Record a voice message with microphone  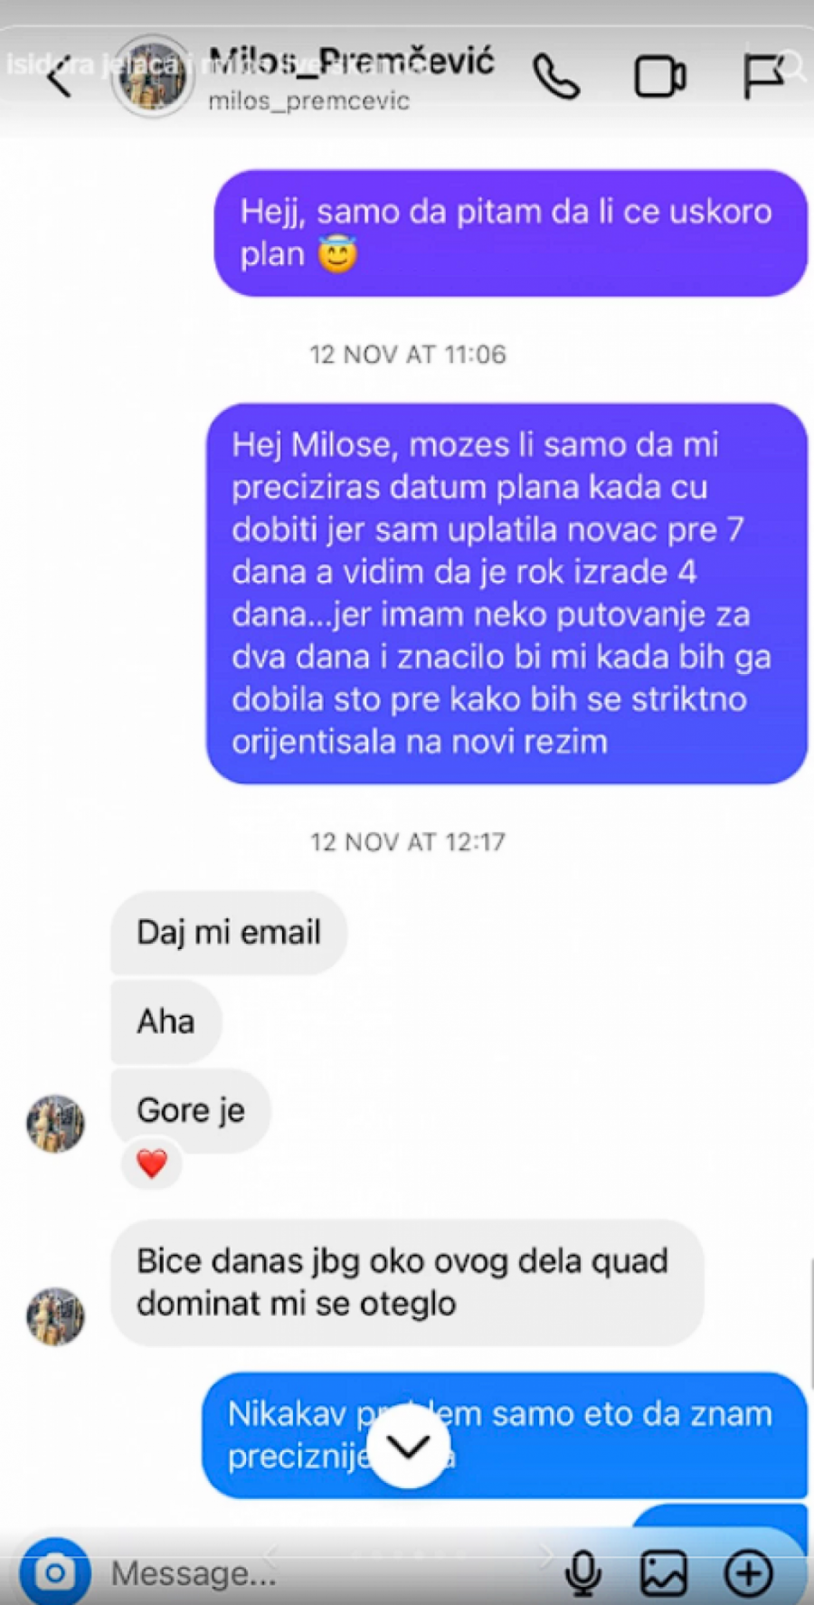pos(583,1573)
